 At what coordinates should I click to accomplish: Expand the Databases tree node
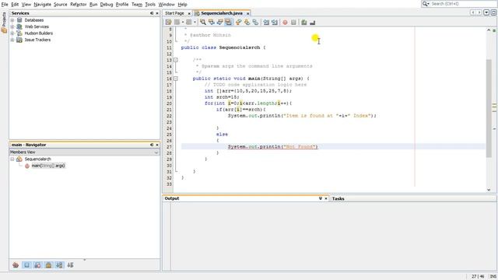(12, 20)
